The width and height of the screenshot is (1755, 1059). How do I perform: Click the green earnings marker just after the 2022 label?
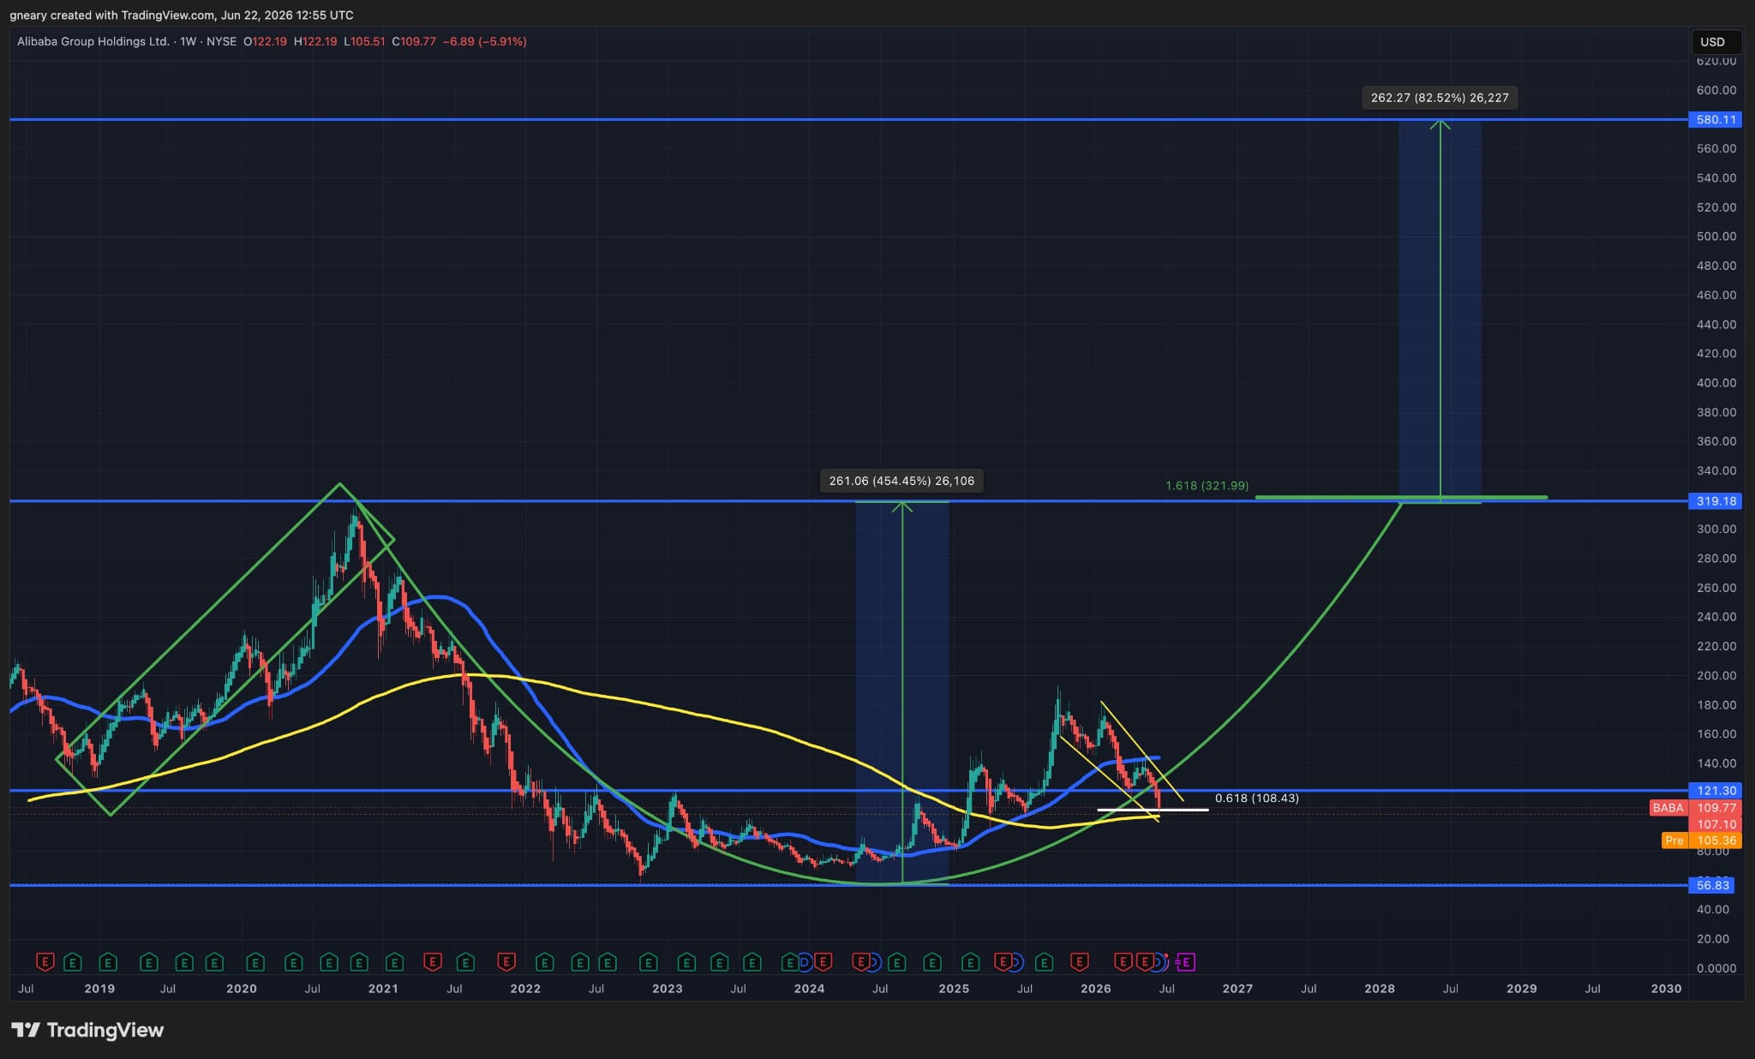543,962
